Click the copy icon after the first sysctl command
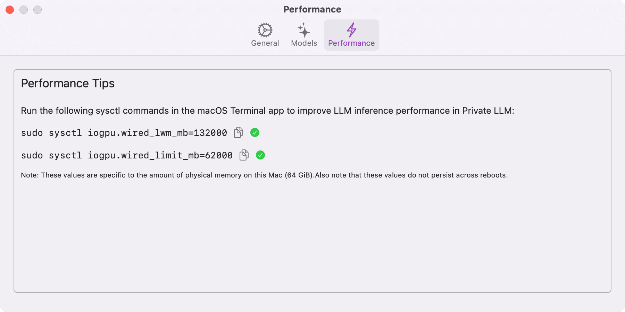This screenshot has height=312, width=625. (238, 133)
